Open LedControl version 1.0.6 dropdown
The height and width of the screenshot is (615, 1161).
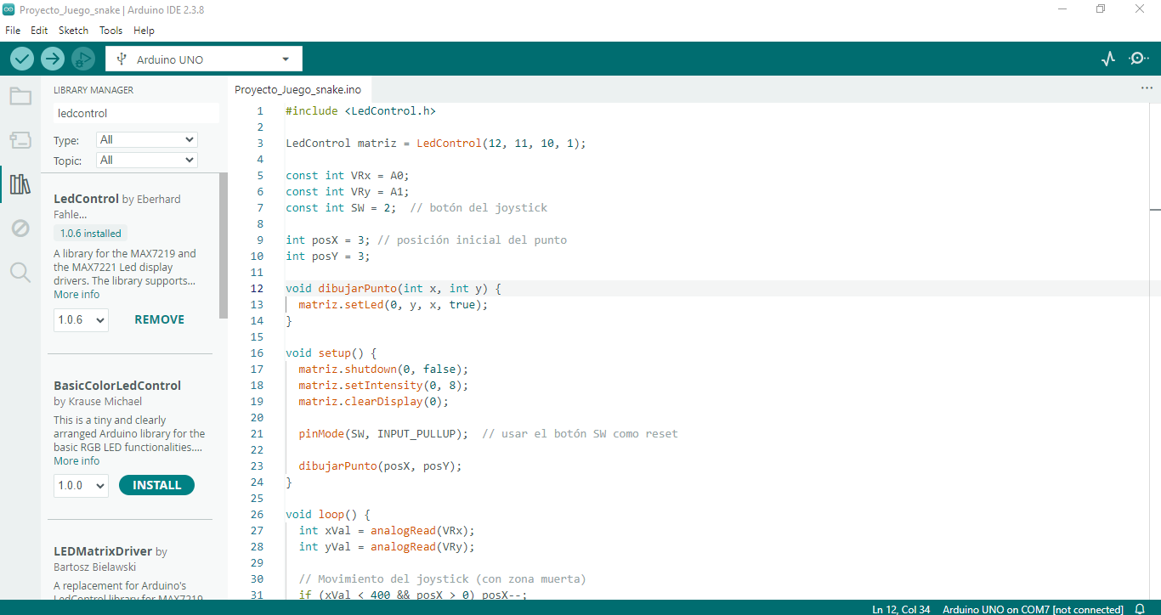[81, 319]
